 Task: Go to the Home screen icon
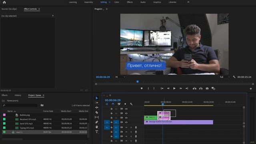coord(4,2)
